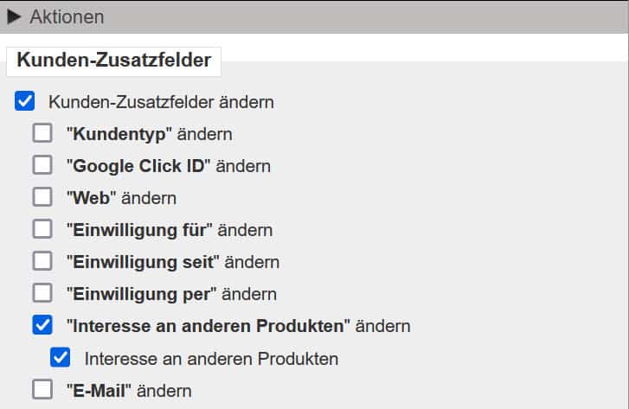Enable the E-Mail ändern checkbox
This screenshot has width=629, height=409.
(42, 390)
